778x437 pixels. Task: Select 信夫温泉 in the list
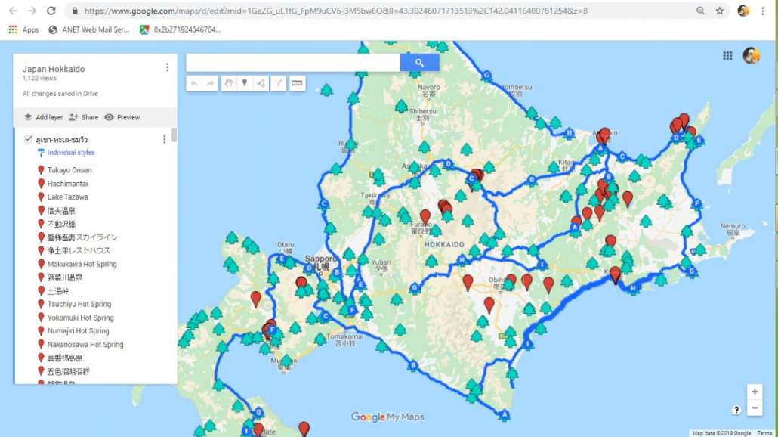click(x=61, y=210)
